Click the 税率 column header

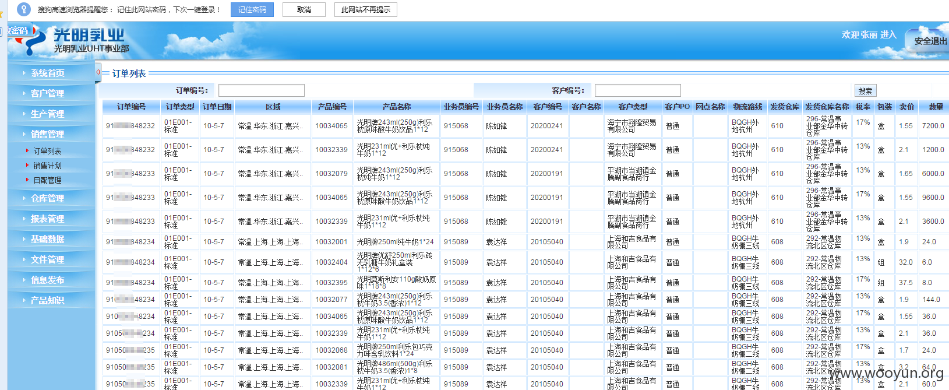pyautogui.click(x=863, y=107)
